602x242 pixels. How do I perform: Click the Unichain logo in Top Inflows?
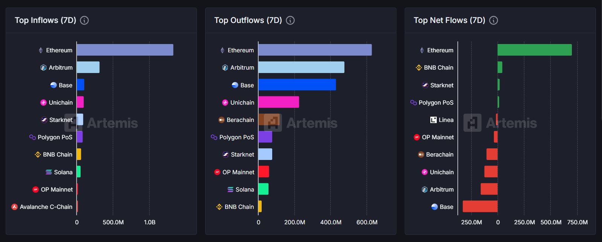(43, 102)
